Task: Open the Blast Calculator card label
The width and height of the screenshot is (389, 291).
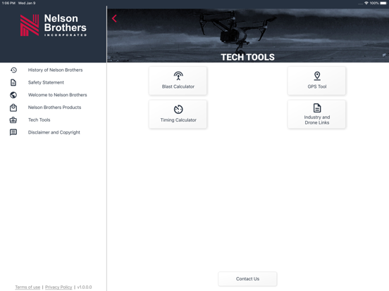Action: pyautogui.click(x=178, y=86)
